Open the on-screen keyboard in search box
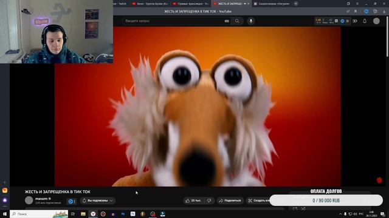Image resolution: width=389 pixels, height=218 pixels. click(227, 21)
